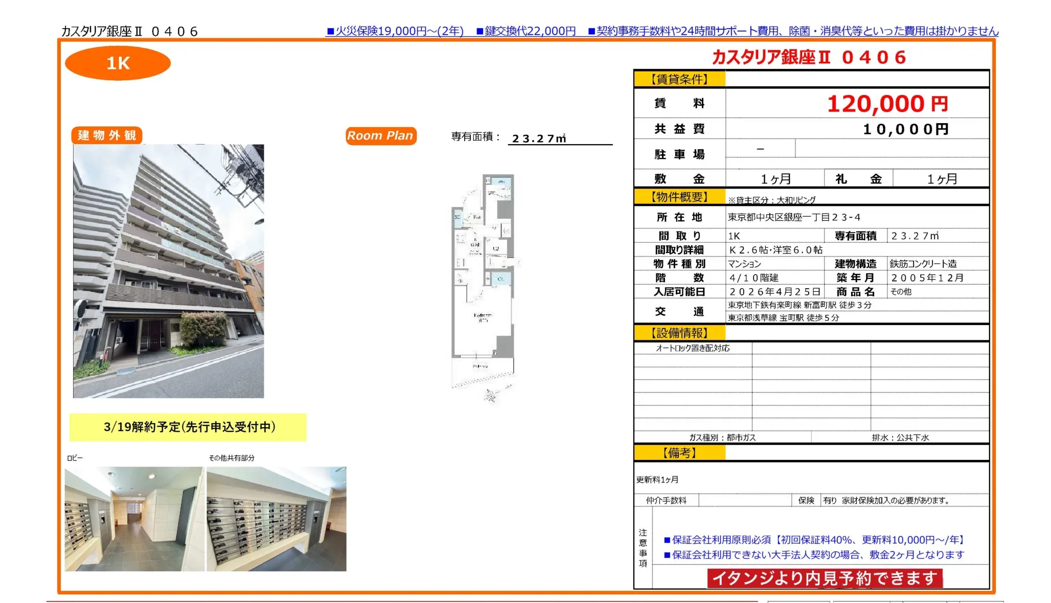Select the 【賃貸条件】 section header
The height and width of the screenshot is (603, 1051).
click(679, 79)
